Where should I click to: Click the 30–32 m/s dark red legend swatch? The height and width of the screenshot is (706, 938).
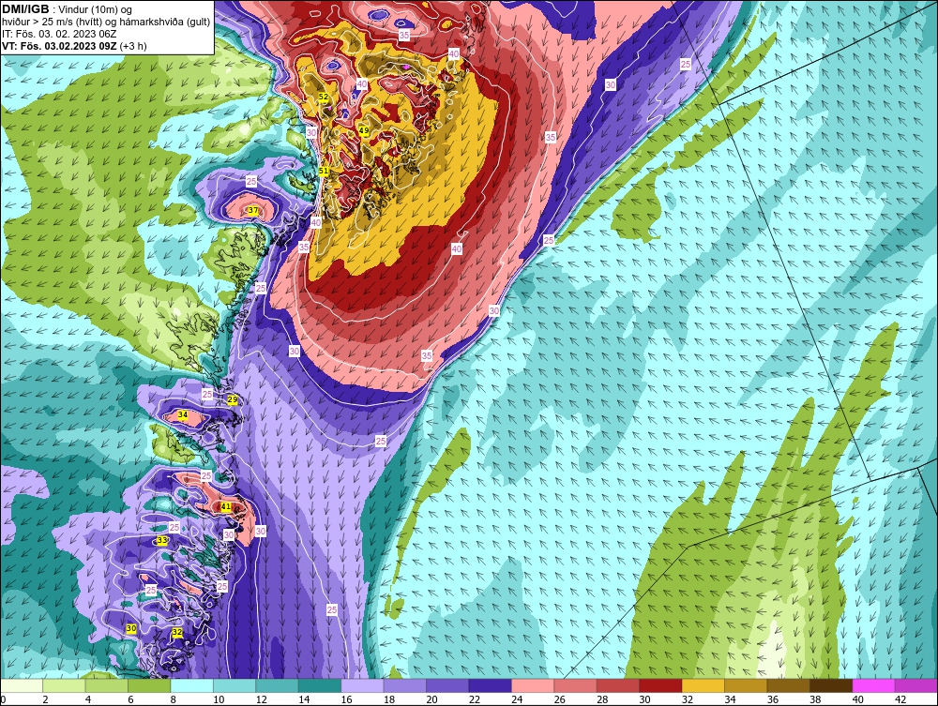click(660, 685)
